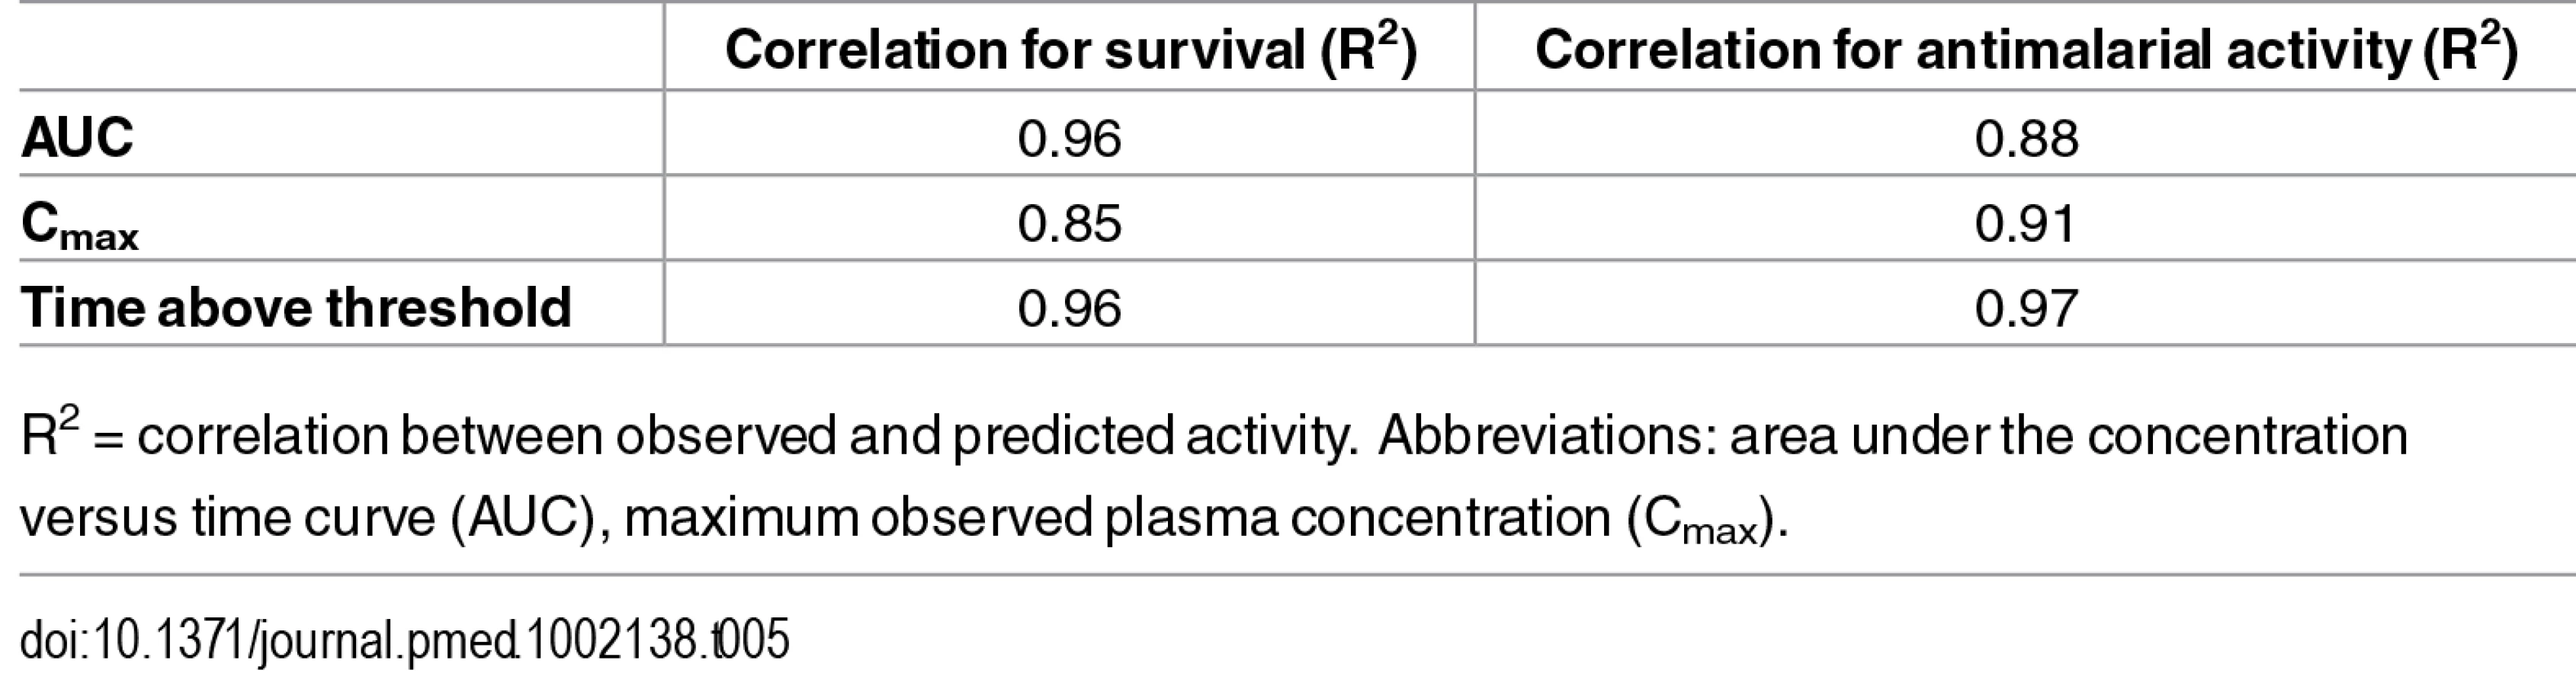
Task: Click the AUC row header
Action: click(77, 137)
